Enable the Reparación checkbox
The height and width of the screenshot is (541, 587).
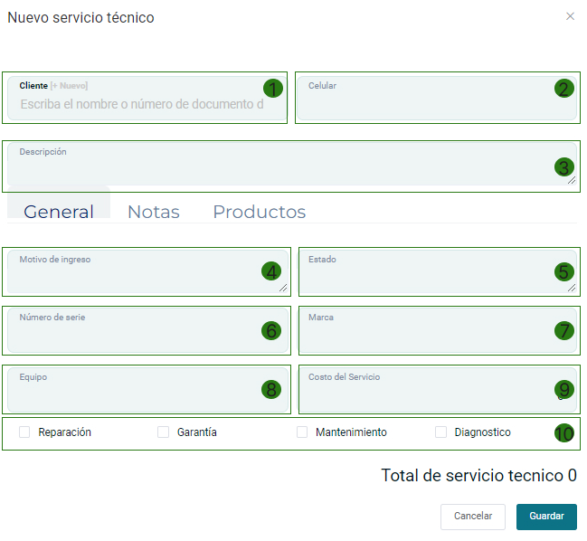(25, 432)
